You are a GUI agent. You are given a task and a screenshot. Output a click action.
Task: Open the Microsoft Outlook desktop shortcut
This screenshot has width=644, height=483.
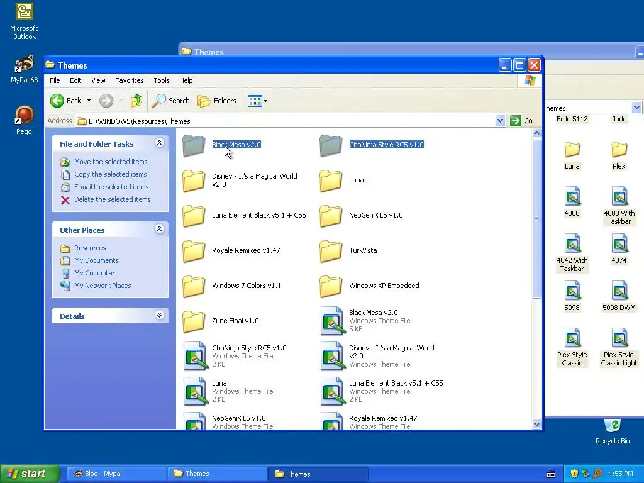[24, 21]
